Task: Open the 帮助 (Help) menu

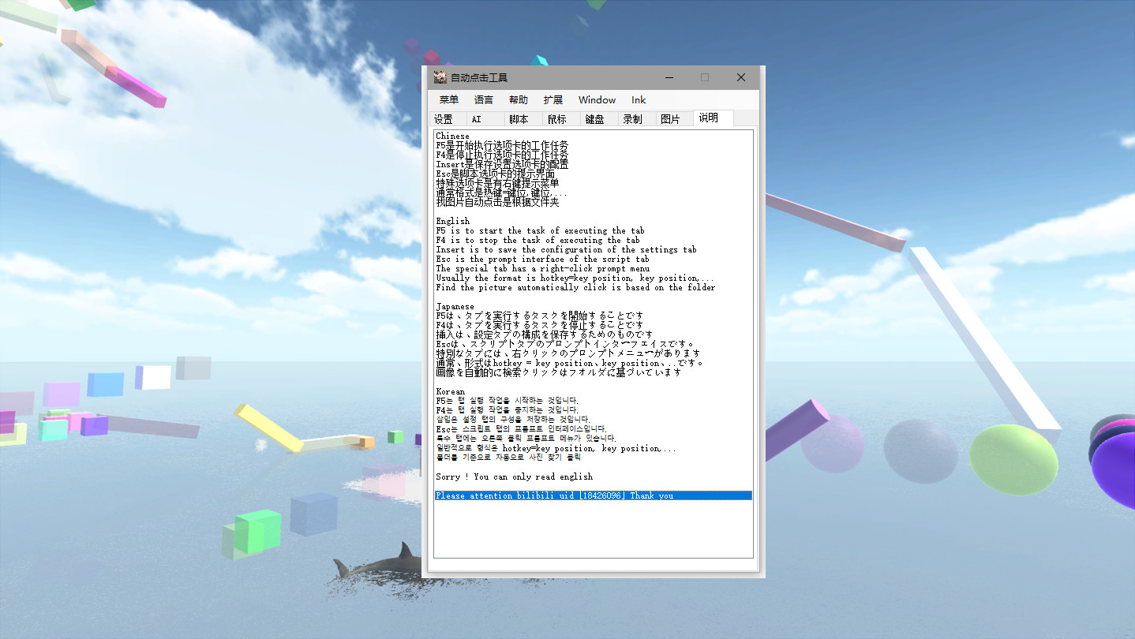Action: pyautogui.click(x=518, y=99)
